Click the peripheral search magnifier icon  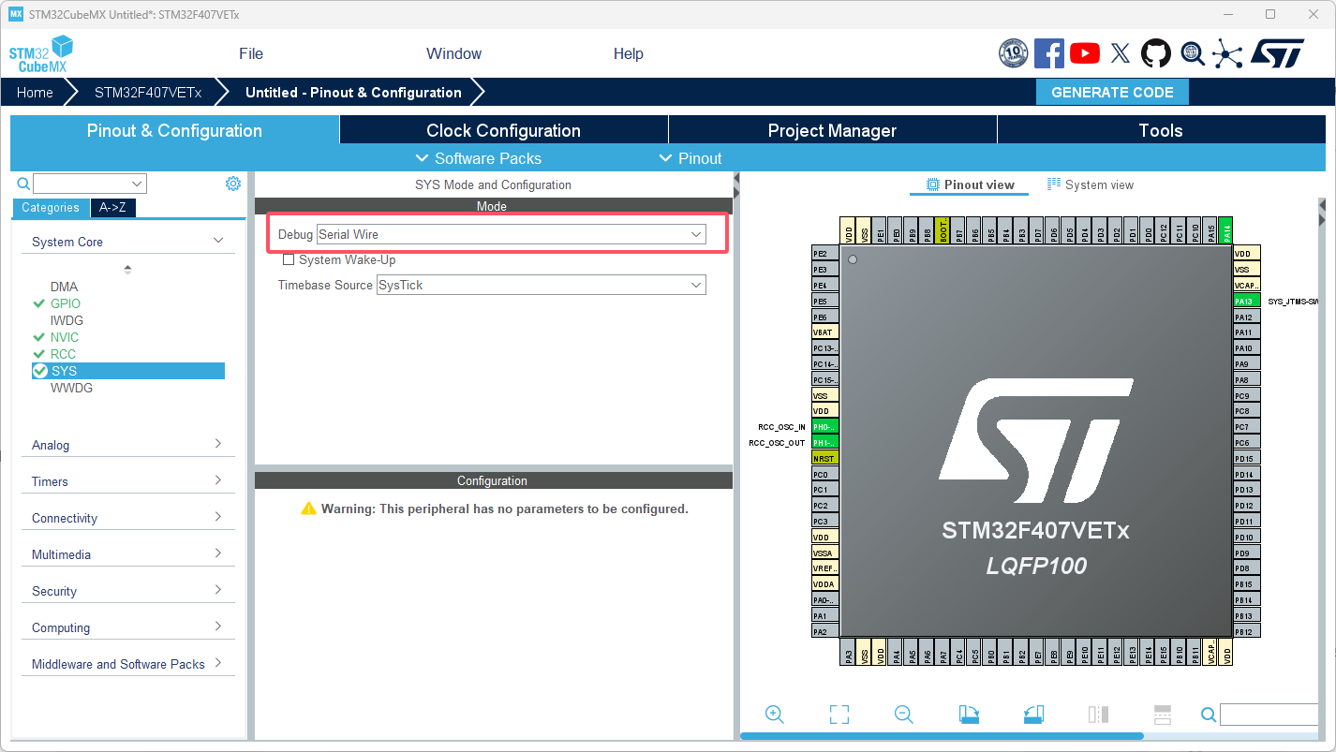tap(24, 184)
